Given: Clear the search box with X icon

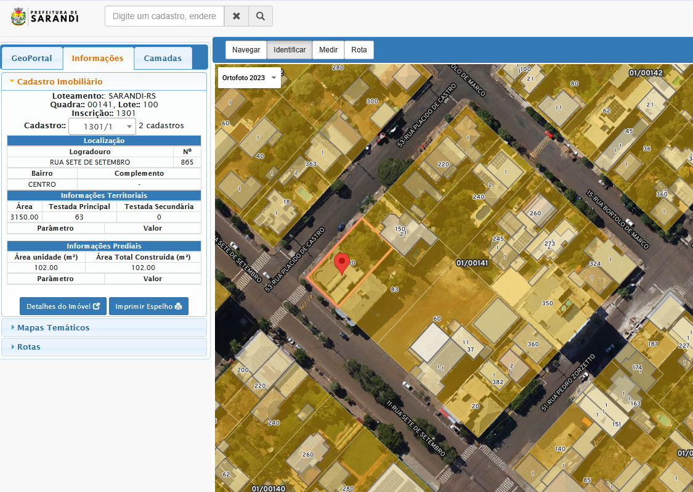Looking at the screenshot, I should tap(237, 17).
